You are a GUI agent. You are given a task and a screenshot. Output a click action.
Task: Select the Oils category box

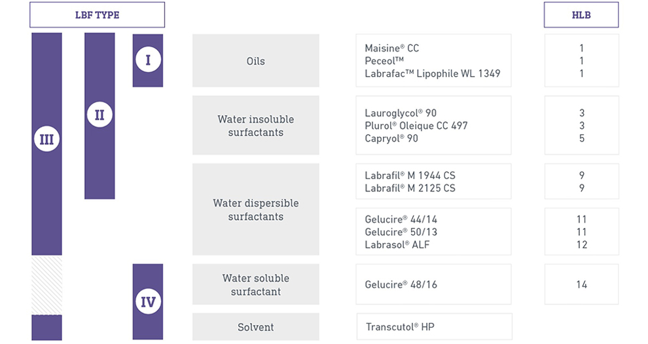255,61
